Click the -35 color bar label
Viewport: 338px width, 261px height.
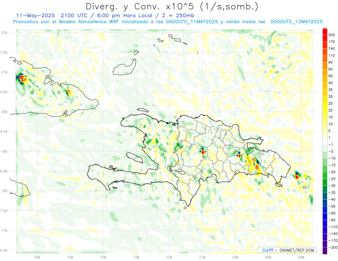pos(332,193)
